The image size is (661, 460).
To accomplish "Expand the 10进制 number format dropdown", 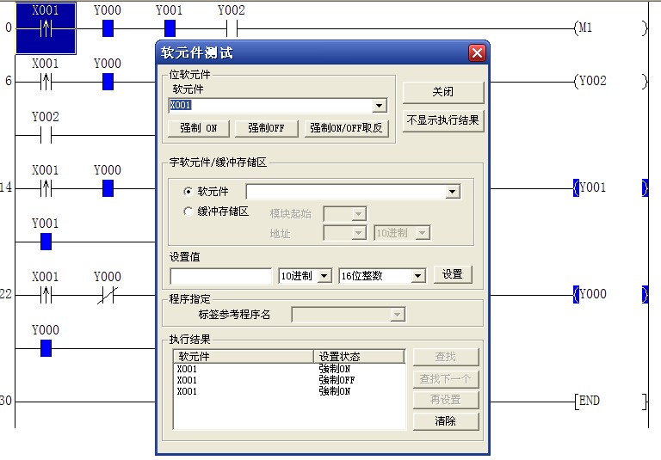I will pyautogui.click(x=324, y=276).
